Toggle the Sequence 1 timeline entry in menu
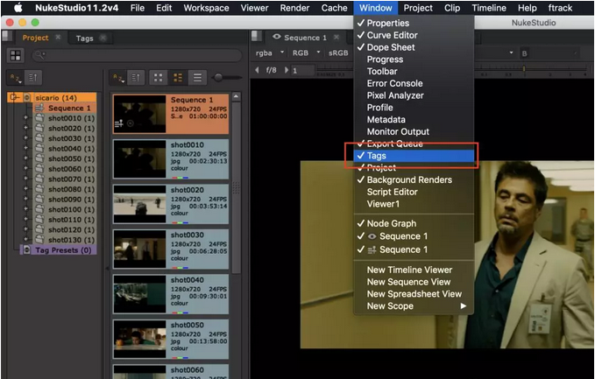This screenshot has width=595, height=379. [414, 249]
